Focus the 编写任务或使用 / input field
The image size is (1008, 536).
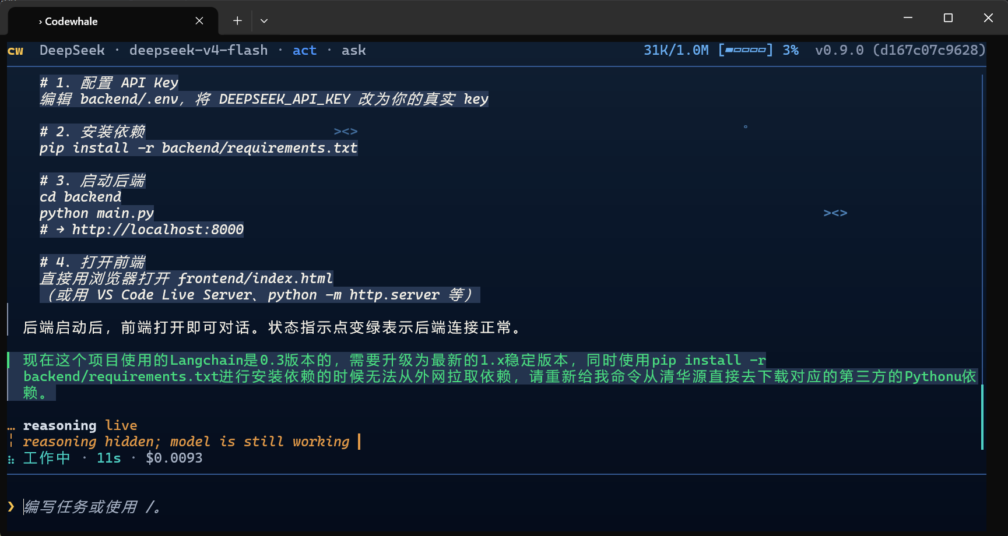pos(497,507)
